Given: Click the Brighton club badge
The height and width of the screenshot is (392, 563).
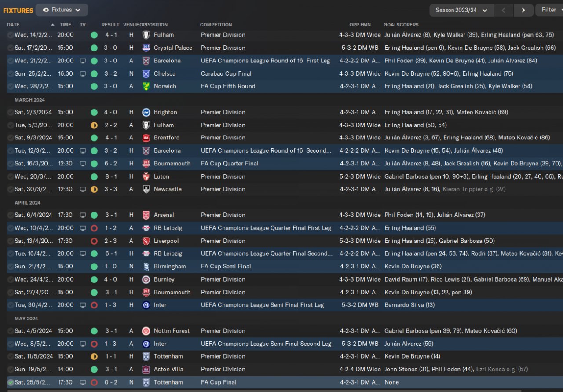Looking at the screenshot, I should (x=146, y=112).
